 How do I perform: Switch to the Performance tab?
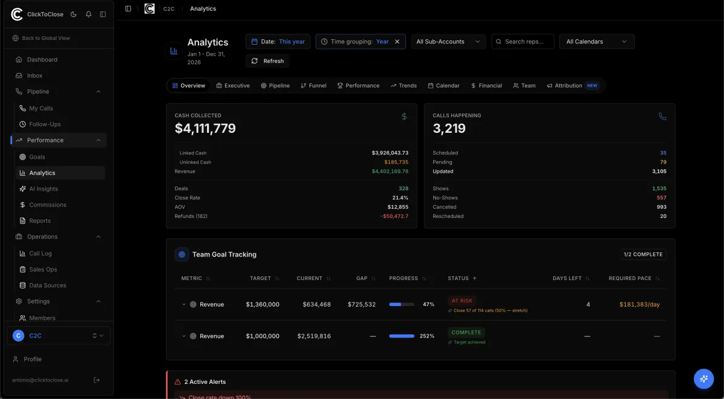pos(358,86)
